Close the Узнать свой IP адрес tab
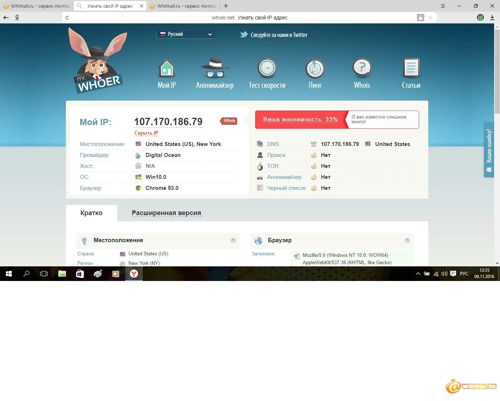The width and height of the screenshot is (500, 401). click(x=142, y=6)
